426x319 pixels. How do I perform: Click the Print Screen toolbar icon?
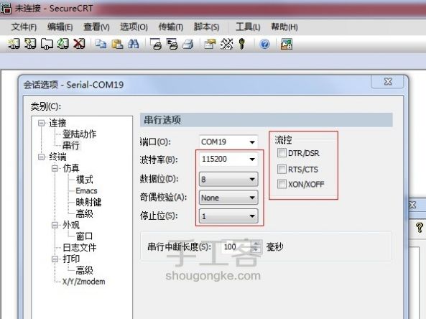click(156, 44)
